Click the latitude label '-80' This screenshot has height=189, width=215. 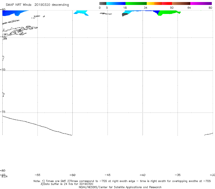(x=3, y=171)
